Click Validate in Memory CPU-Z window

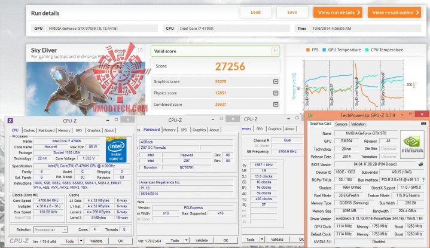277,240
